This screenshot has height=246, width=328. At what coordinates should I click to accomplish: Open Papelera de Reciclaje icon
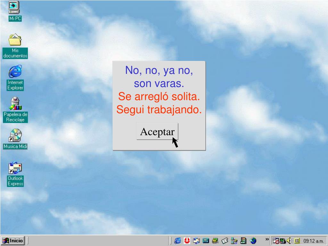tap(15, 110)
